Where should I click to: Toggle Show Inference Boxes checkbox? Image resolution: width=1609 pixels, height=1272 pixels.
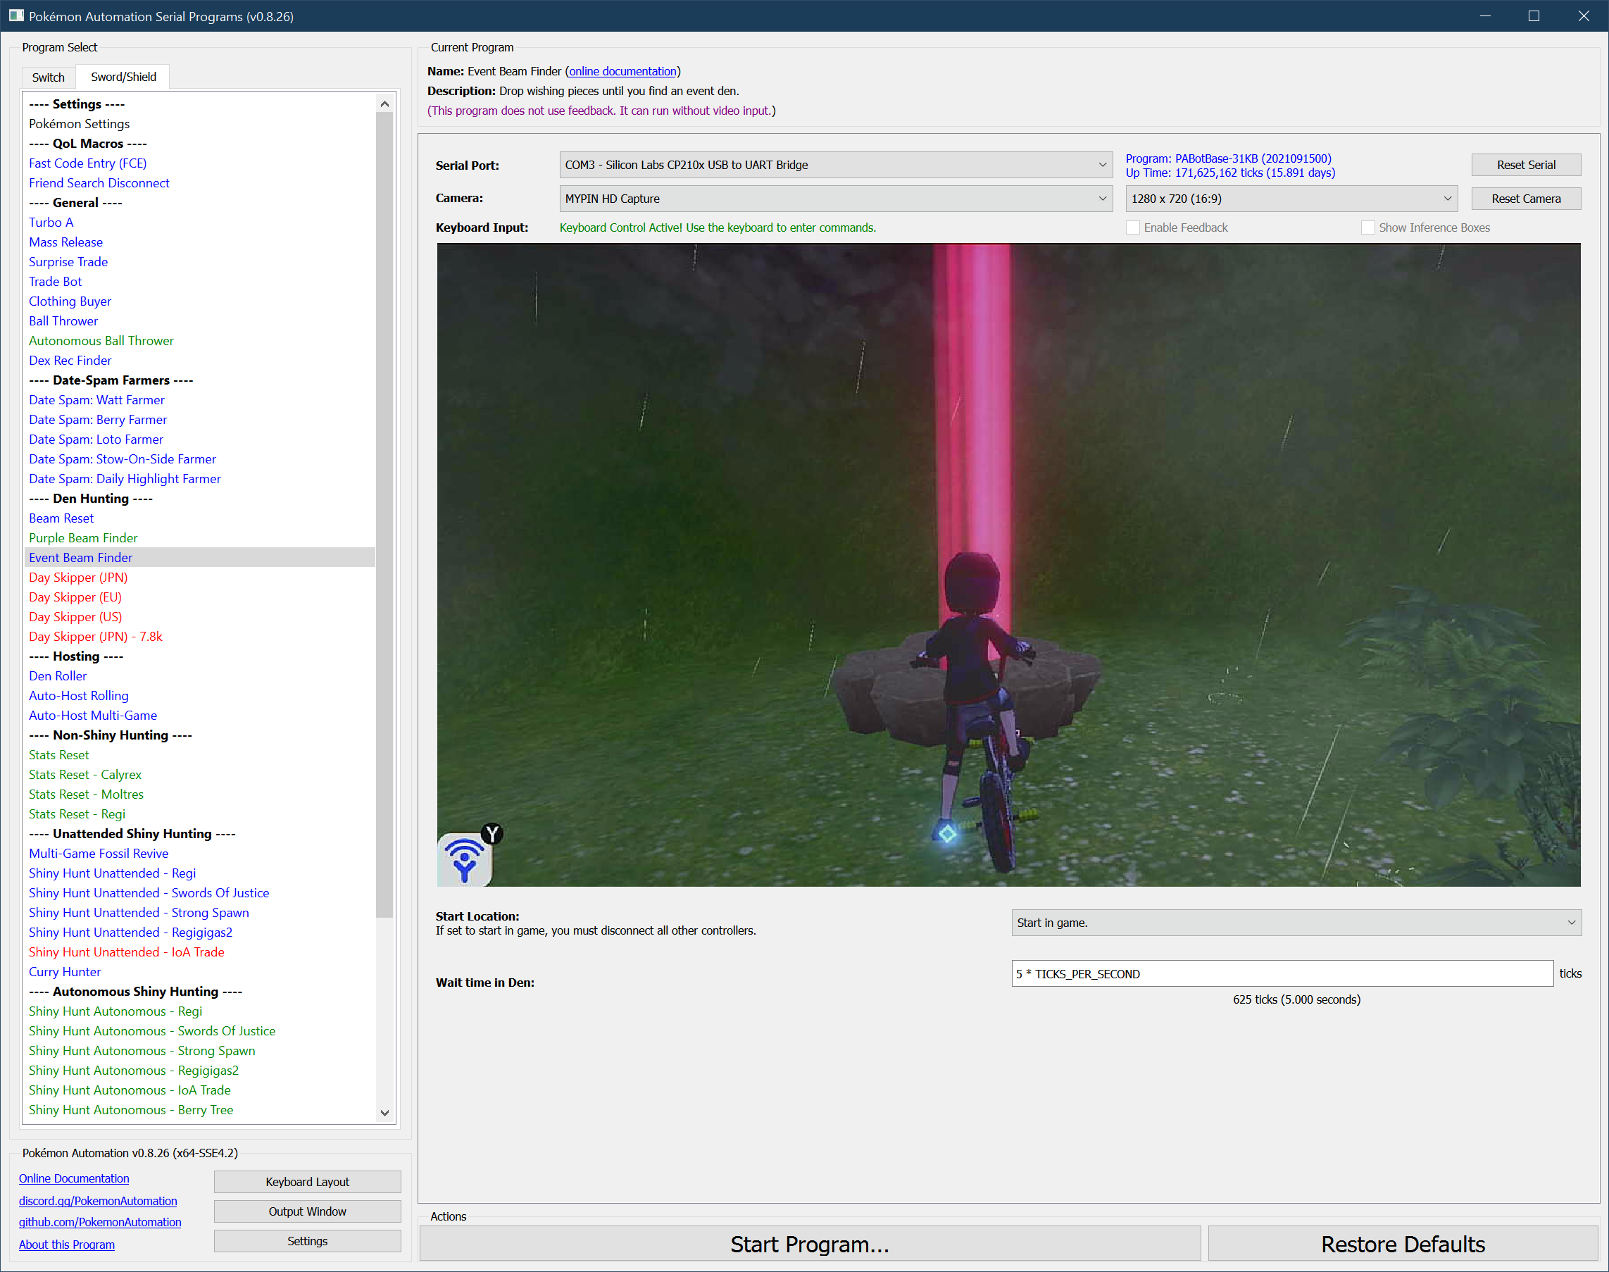(x=1367, y=228)
